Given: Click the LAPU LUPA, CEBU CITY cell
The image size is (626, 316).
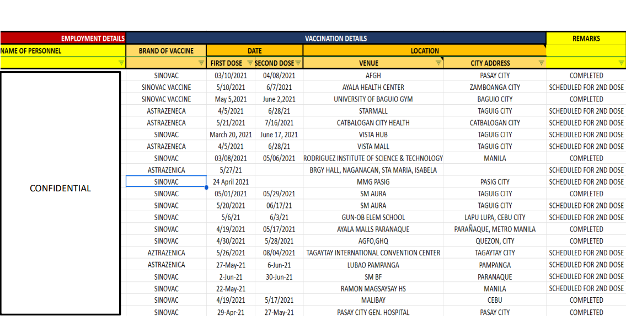Looking at the screenshot, I should (x=495, y=217).
